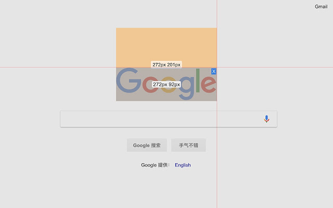
Task: Click the Google 搜索 button
Action: coord(147,145)
